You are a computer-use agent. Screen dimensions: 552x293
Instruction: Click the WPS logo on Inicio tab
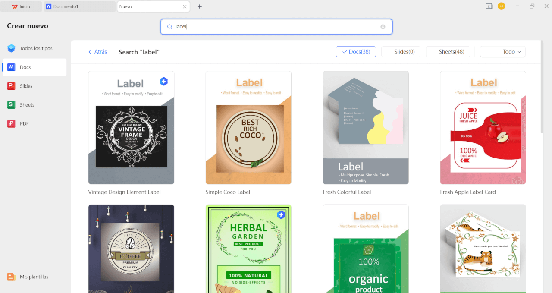point(15,6)
